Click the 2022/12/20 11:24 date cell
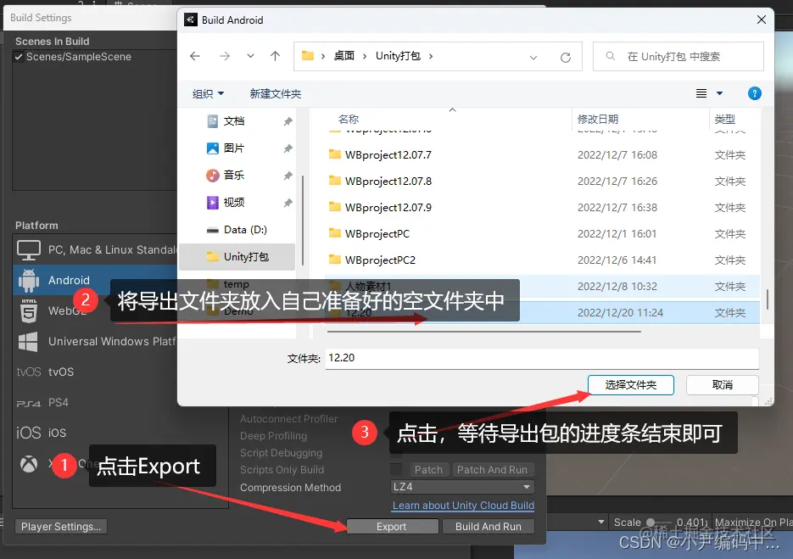This screenshot has width=793, height=559. click(620, 313)
